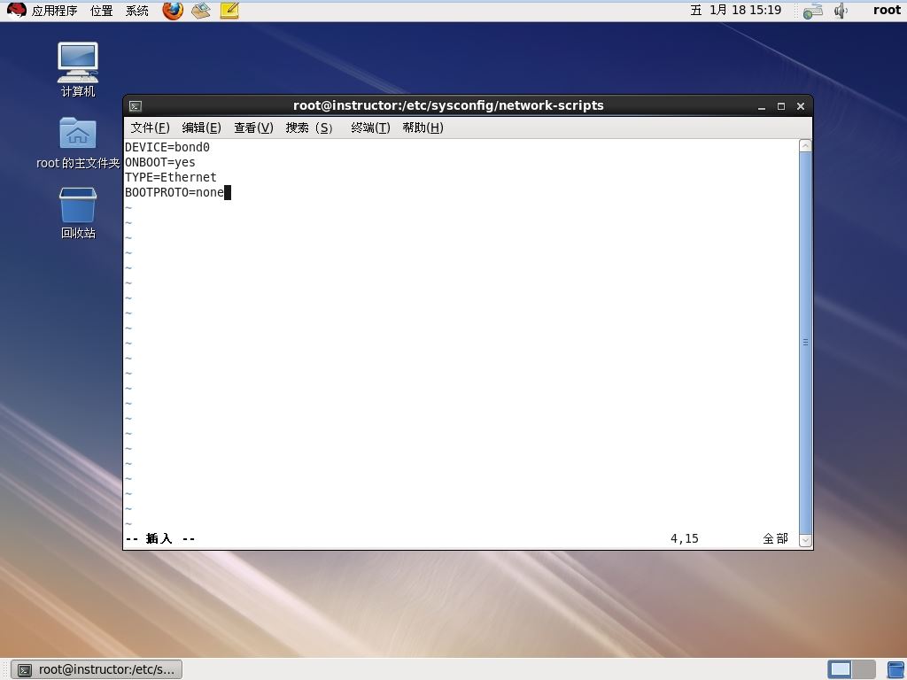The height and width of the screenshot is (680, 907).
Task: Click the terminal scrollbar down arrow
Action: tap(805, 541)
